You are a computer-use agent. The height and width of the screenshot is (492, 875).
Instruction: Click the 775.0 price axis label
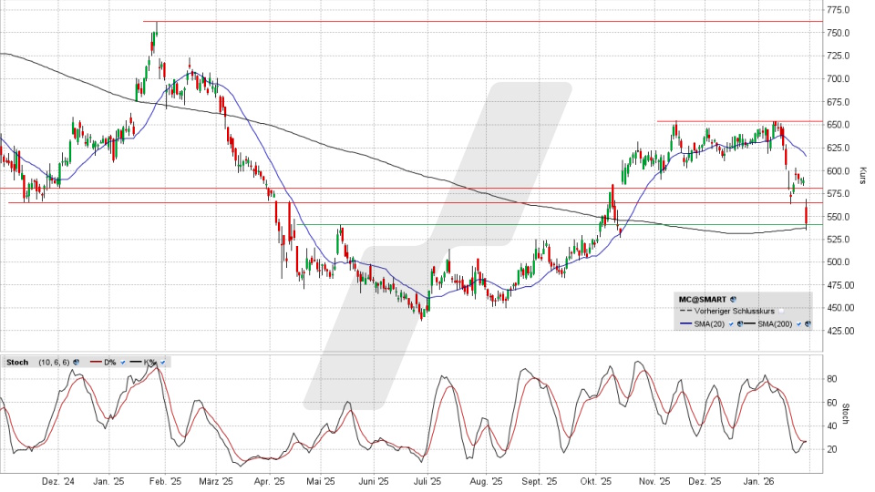tap(839, 10)
